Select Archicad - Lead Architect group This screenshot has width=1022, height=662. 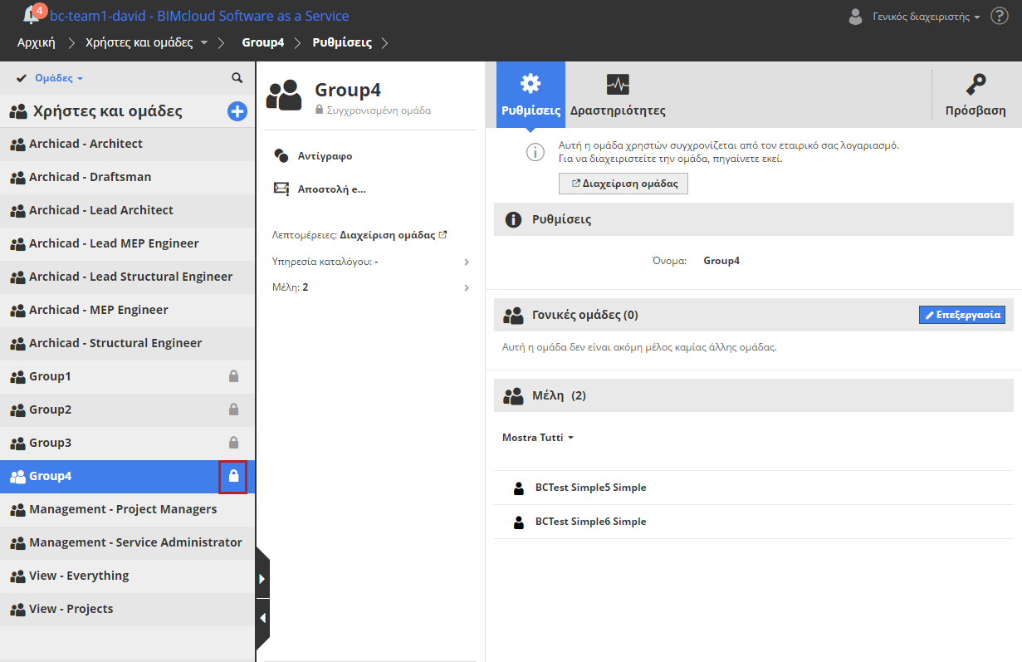101,210
